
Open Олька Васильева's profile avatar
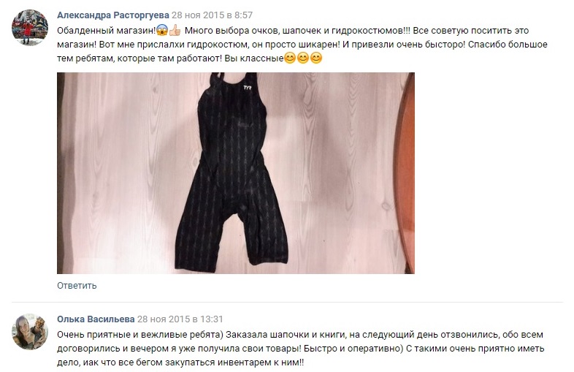(30, 331)
